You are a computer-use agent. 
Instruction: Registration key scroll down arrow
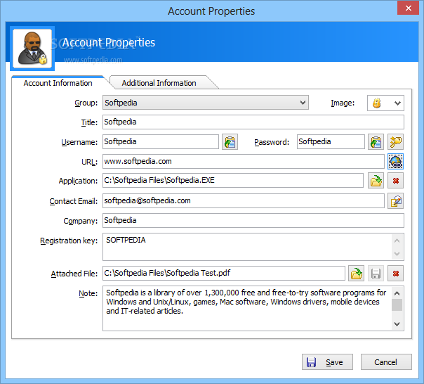(x=397, y=254)
